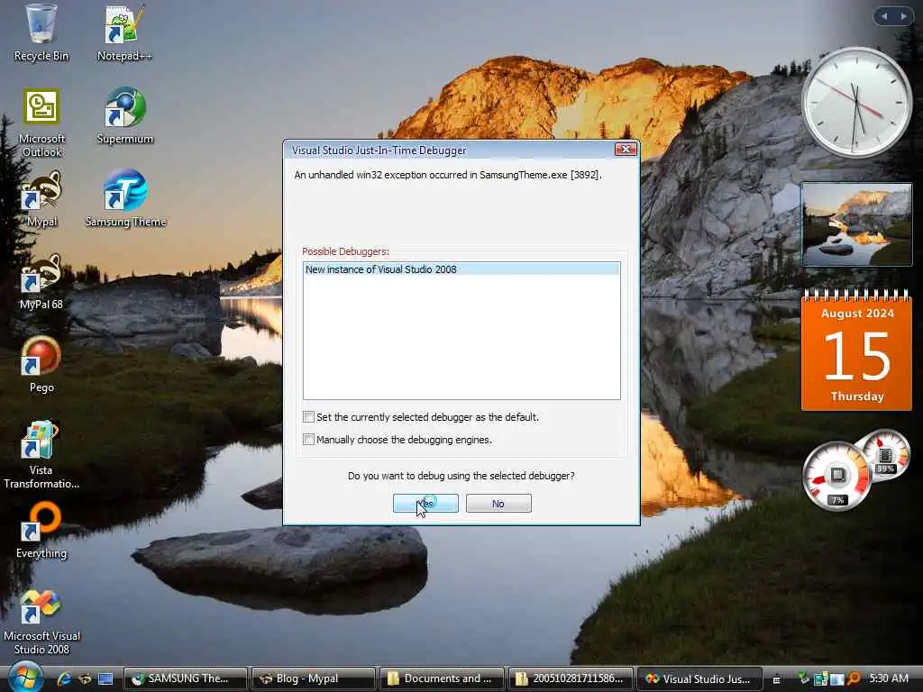Click Yes to debug with selected debugger
The image size is (923, 692).
[x=425, y=503]
